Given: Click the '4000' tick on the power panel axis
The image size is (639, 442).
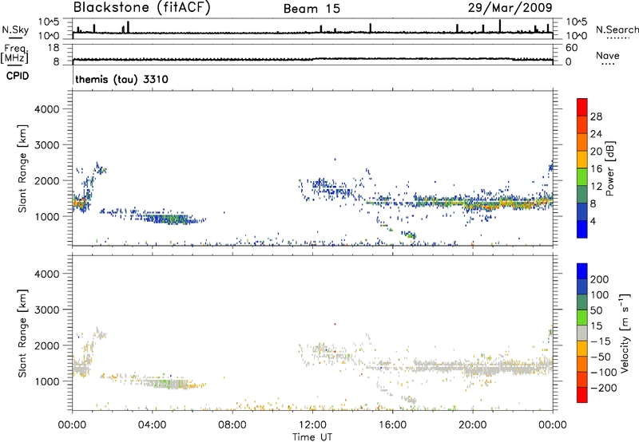Looking at the screenshot, I should coord(47,109).
